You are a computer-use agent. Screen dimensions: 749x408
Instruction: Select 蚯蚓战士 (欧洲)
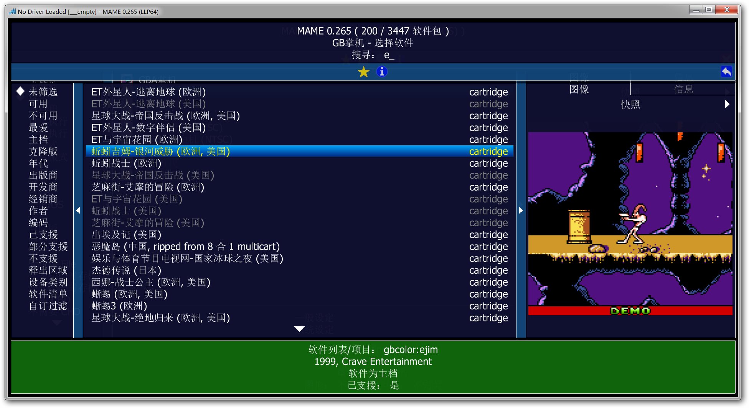299,163
